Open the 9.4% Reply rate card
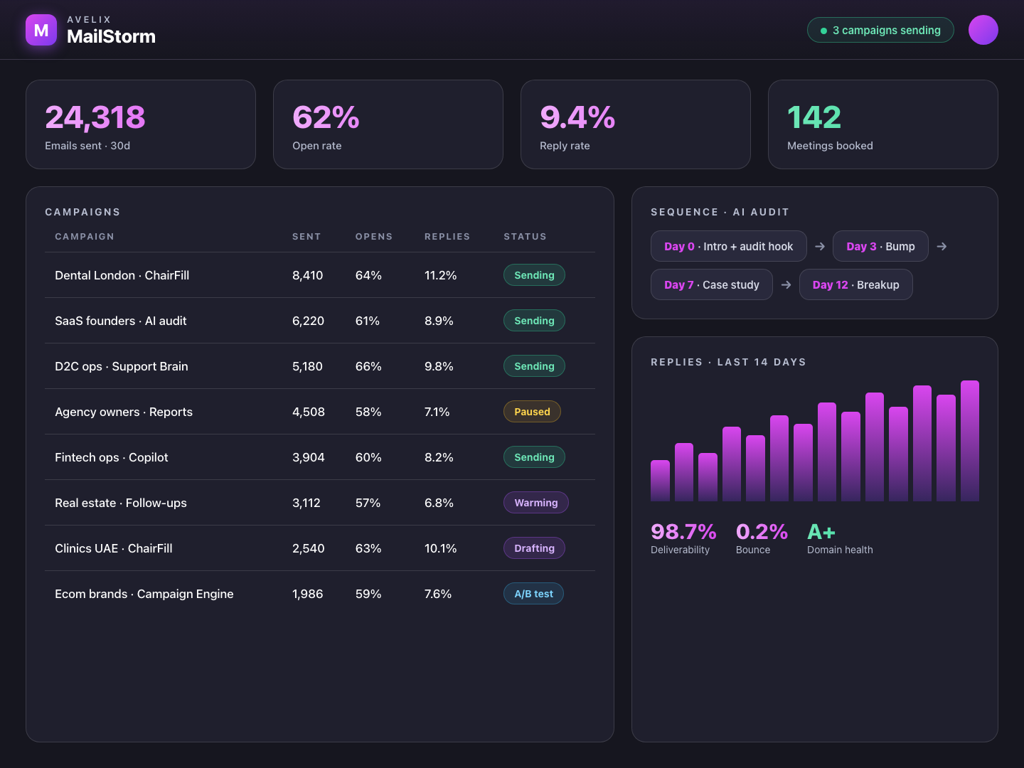 pyautogui.click(x=636, y=124)
